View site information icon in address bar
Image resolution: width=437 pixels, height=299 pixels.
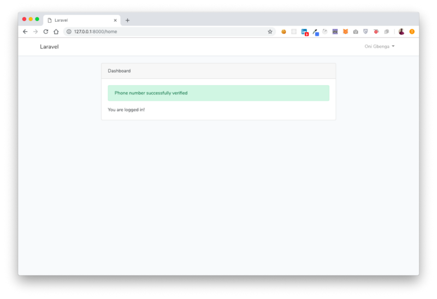[x=69, y=32]
